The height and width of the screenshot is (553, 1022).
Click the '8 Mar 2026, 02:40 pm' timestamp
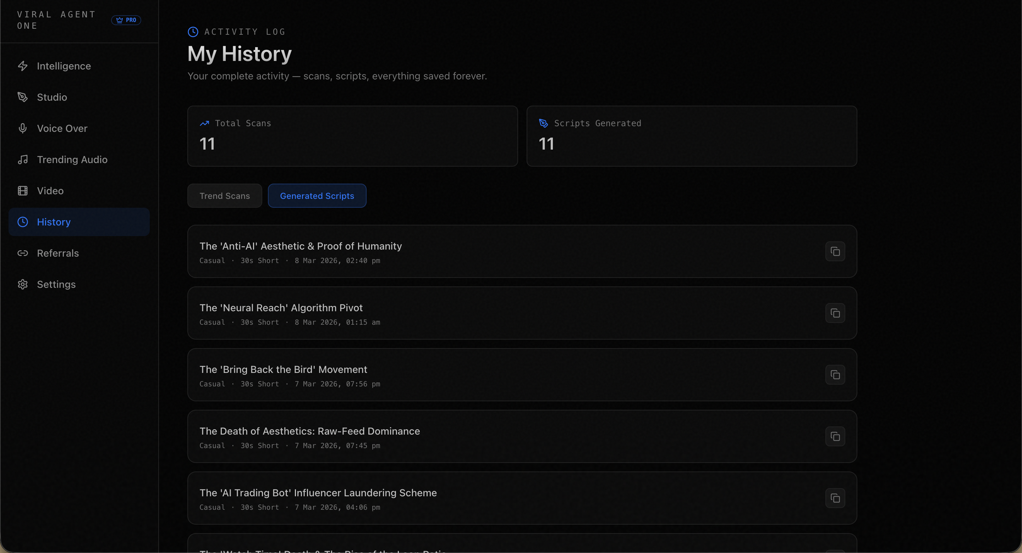point(337,261)
